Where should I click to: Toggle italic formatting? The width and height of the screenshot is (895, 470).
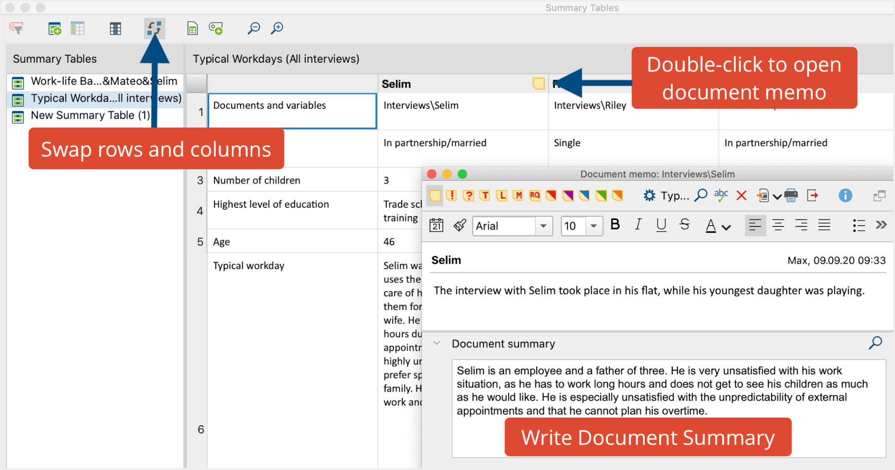coord(638,224)
